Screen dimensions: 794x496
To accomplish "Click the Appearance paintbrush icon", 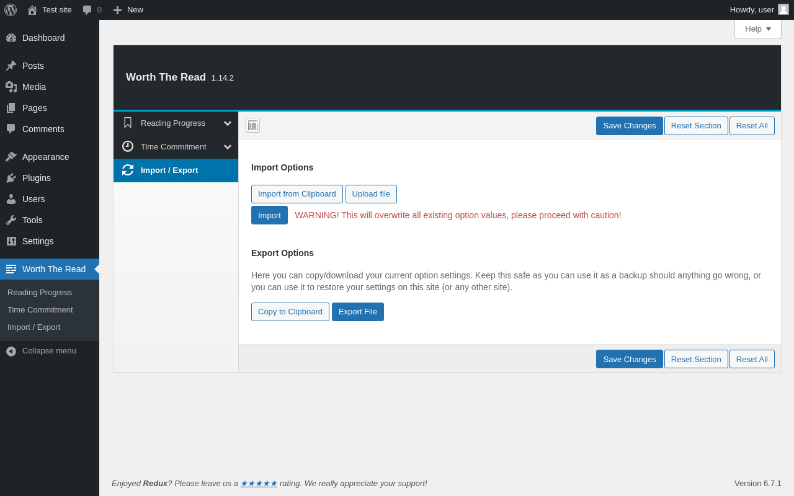I will (x=11, y=157).
